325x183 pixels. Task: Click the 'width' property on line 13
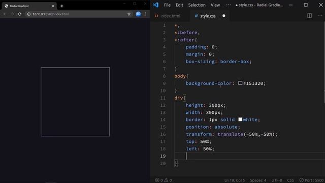(x=193, y=112)
